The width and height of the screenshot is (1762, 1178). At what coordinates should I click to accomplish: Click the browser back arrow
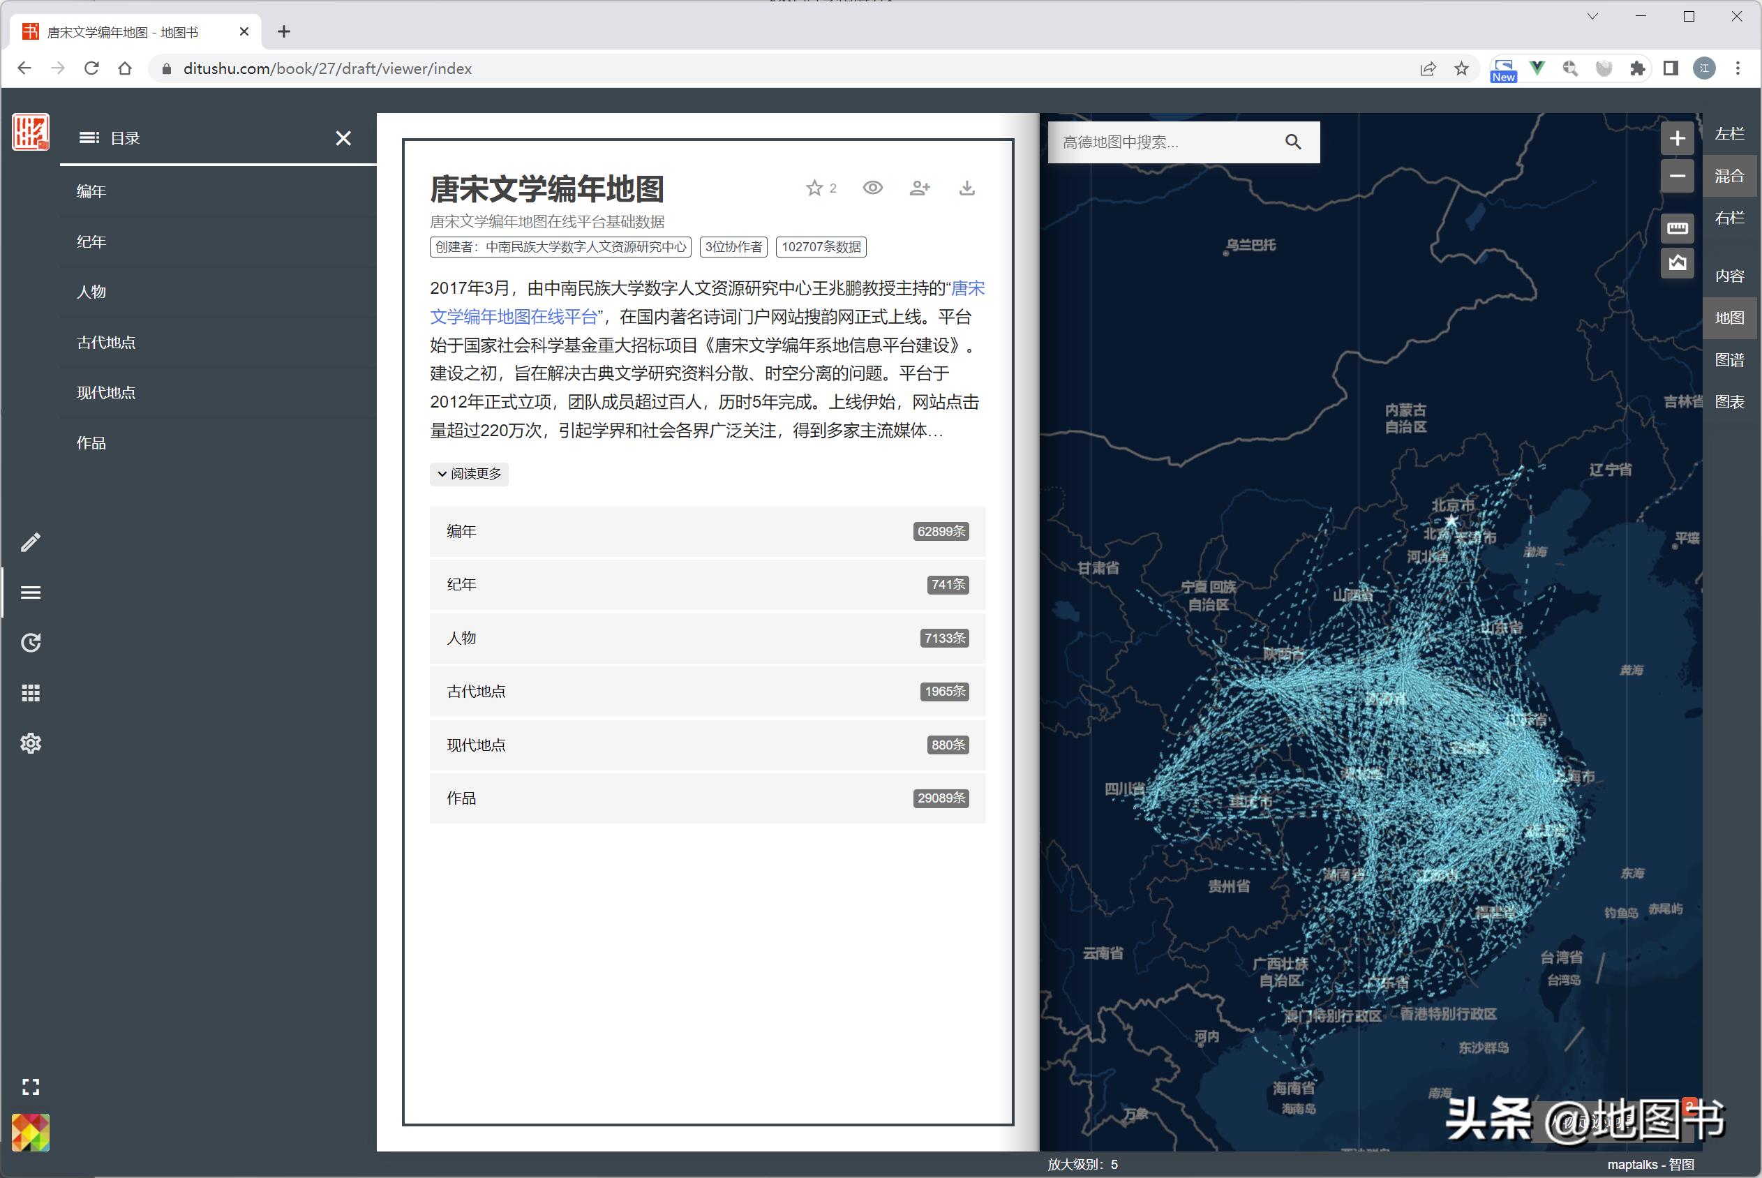(x=24, y=68)
